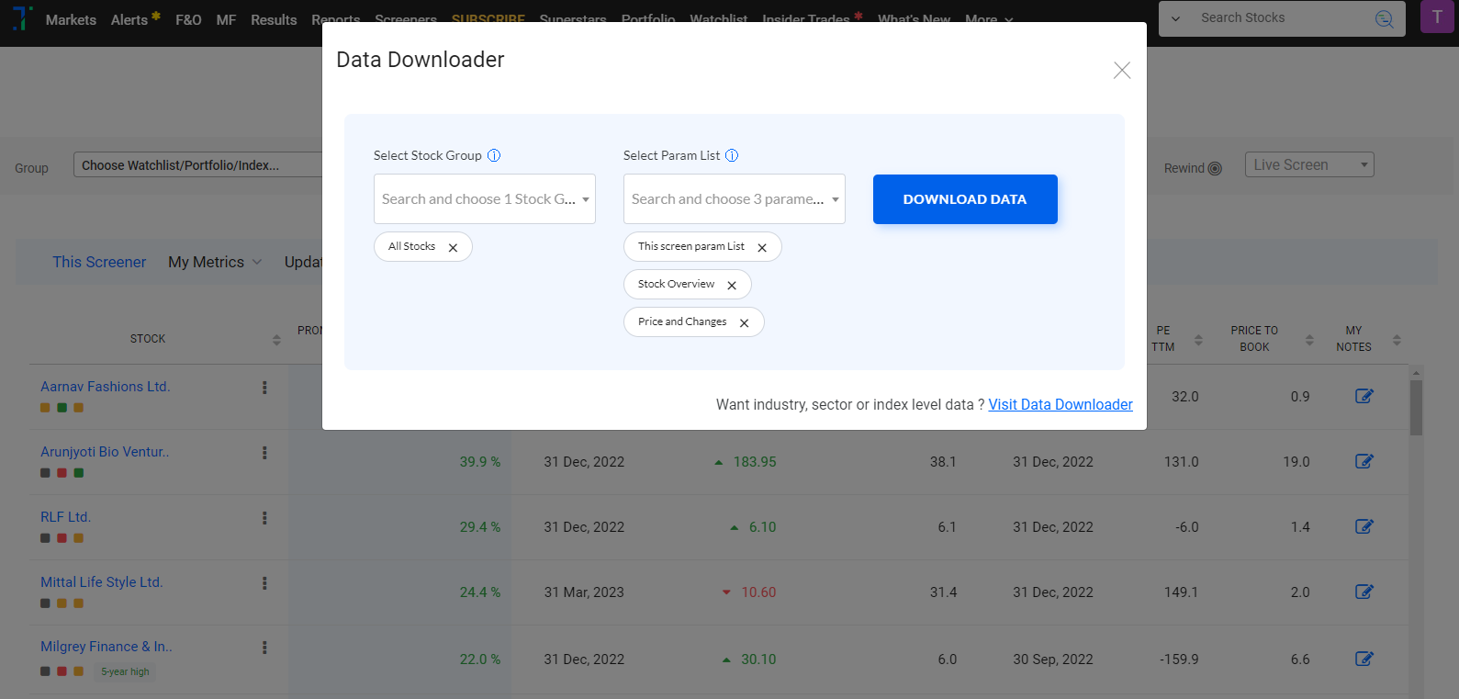This screenshot has width=1459, height=699.
Task: Open RLF Ltd. stock page
Action: coord(65,517)
